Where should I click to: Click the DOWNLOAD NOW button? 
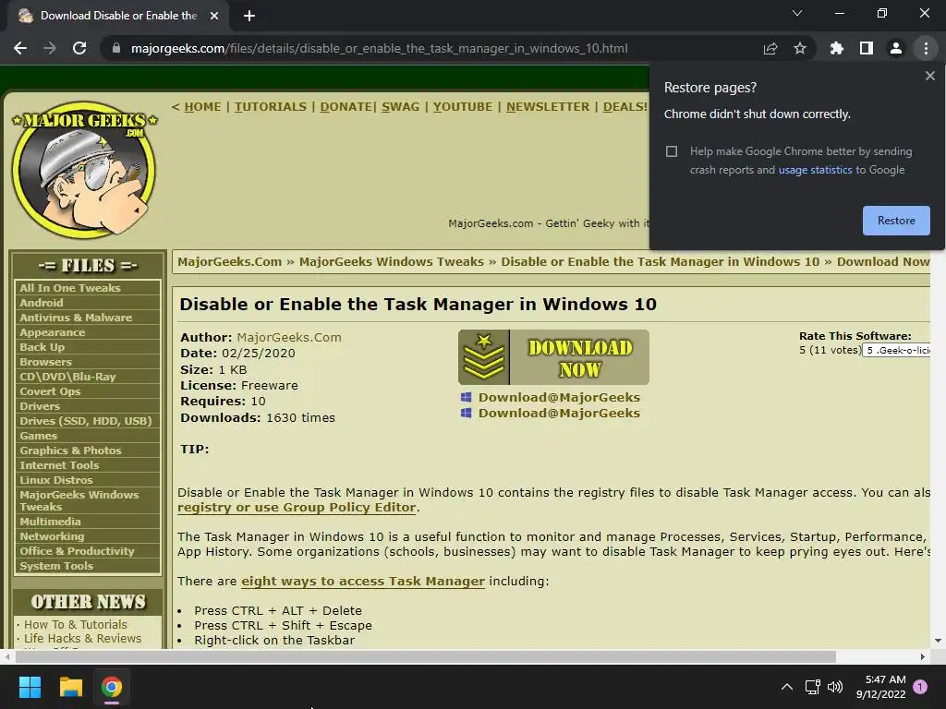(553, 357)
